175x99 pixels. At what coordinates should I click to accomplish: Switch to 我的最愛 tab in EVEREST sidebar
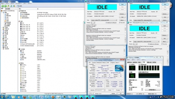coord(8,9)
